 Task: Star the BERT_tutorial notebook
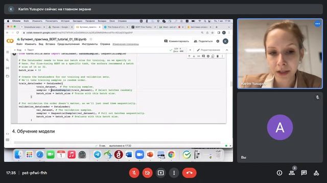coord(91,39)
